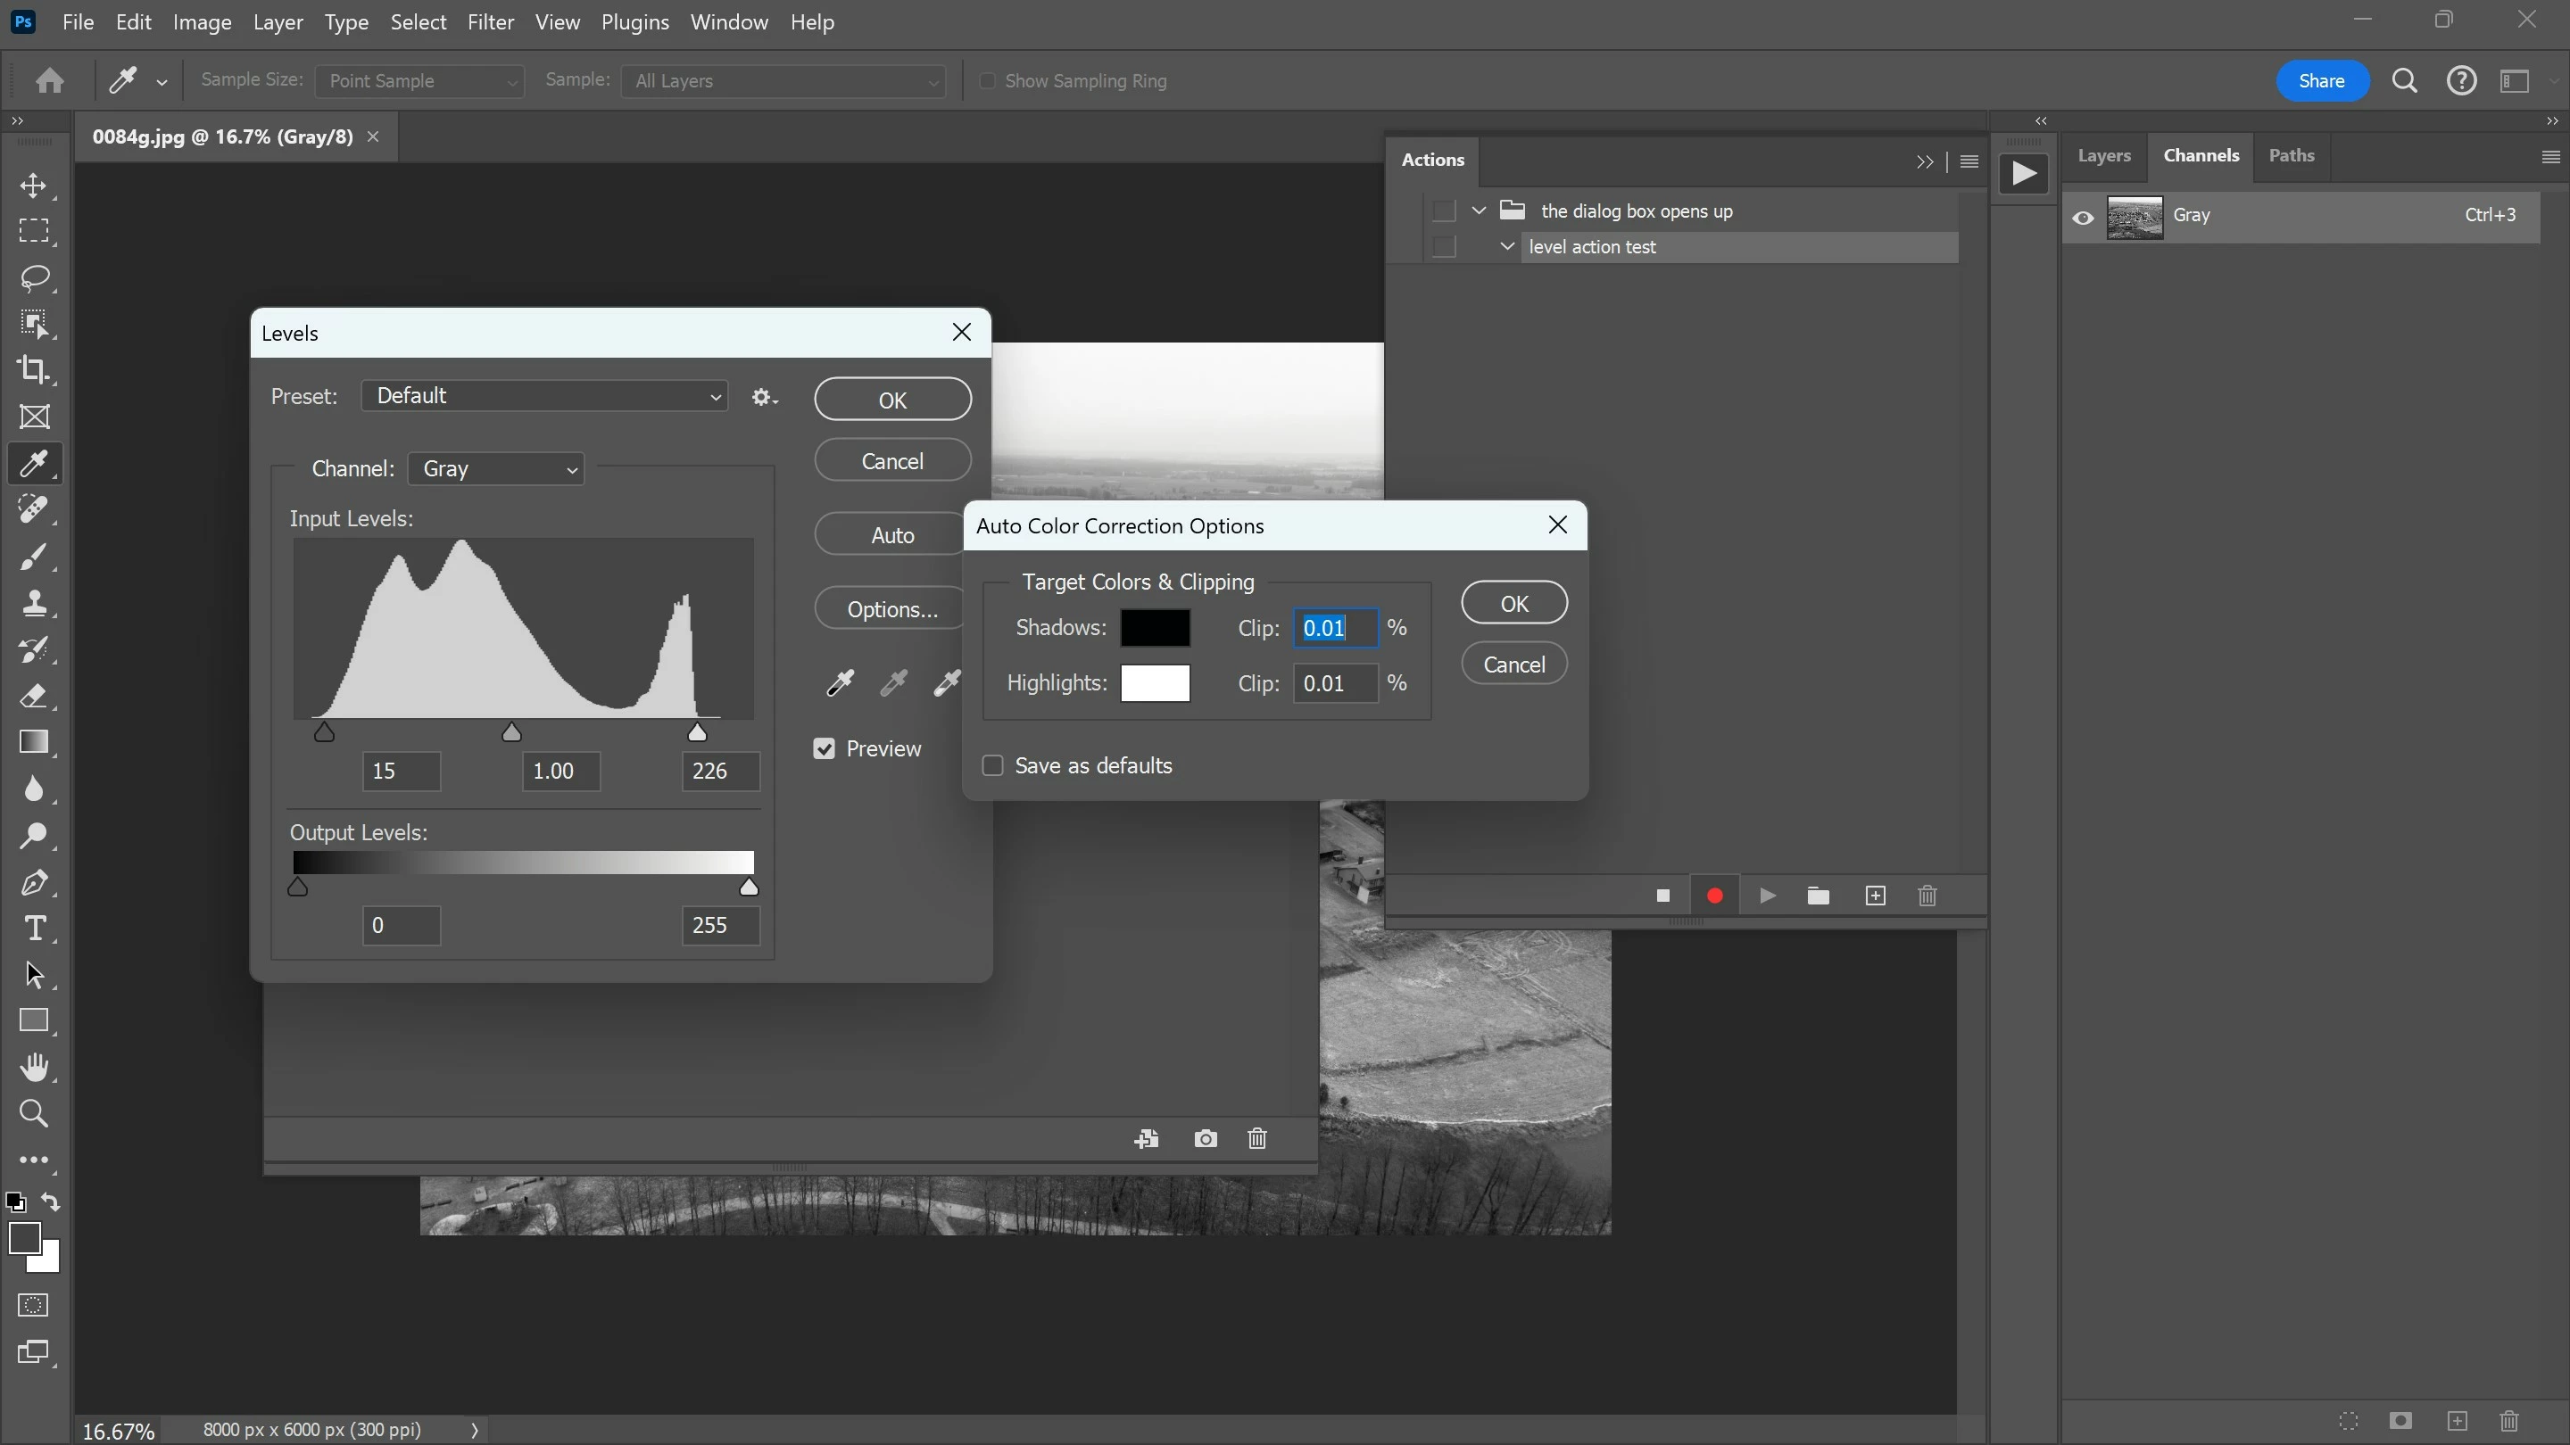
Task: Select the Hand tool
Action: tap(34, 1067)
